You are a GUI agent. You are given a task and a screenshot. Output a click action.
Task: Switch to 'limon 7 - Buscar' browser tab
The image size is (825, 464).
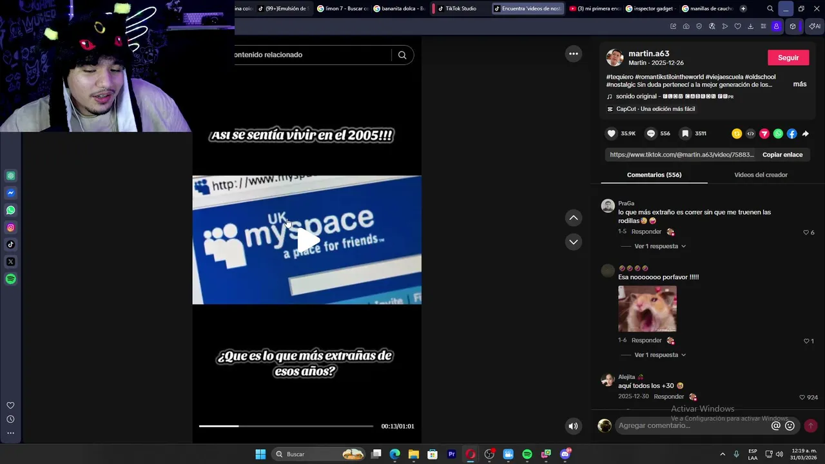pyautogui.click(x=342, y=8)
